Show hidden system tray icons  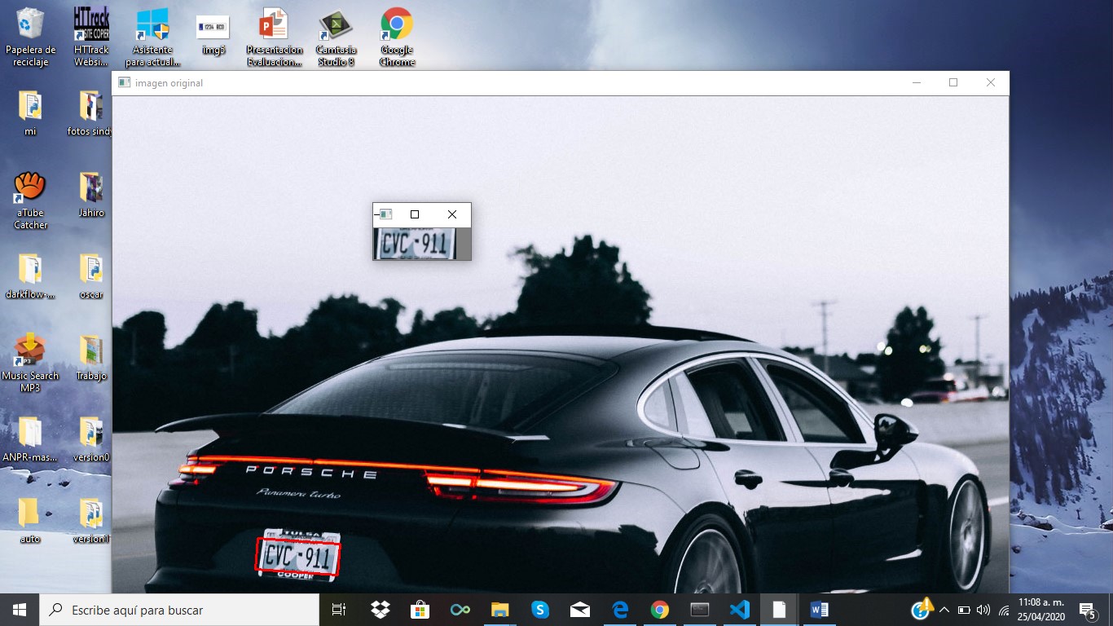click(x=944, y=610)
